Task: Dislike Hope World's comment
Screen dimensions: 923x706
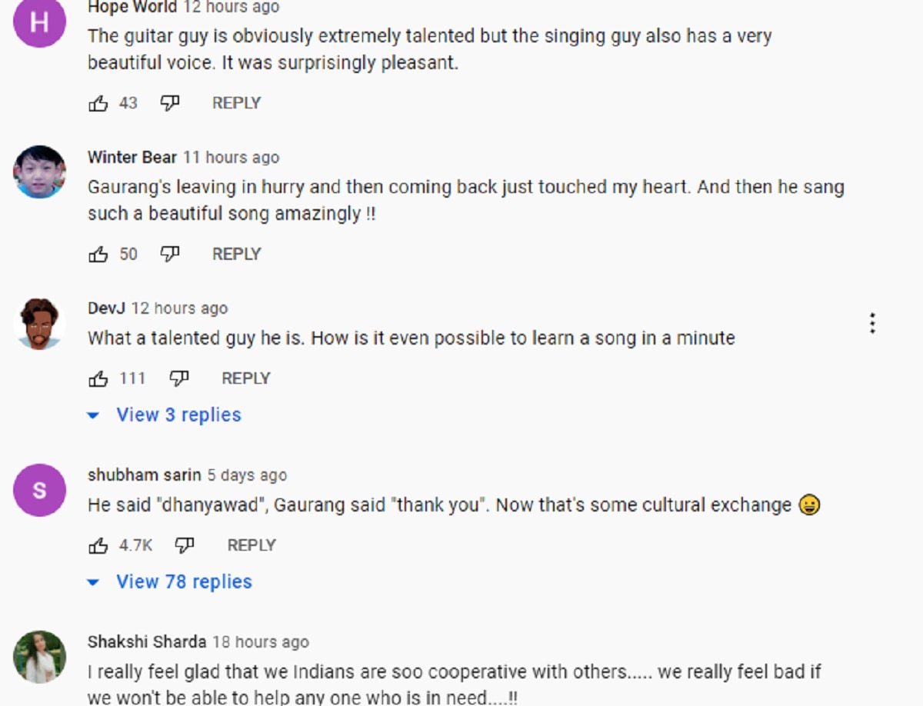Action: (x=169, y=103)
